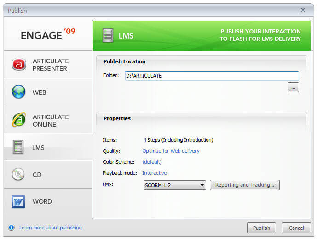Select the LMS publish tab label
This screenshot has height=239, width=317.
pyautogui.click(x=38, y=148)
